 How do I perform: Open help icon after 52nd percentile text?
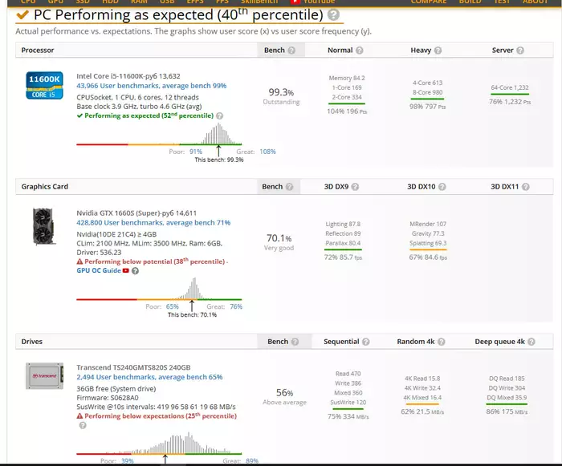tap(220, 115)
